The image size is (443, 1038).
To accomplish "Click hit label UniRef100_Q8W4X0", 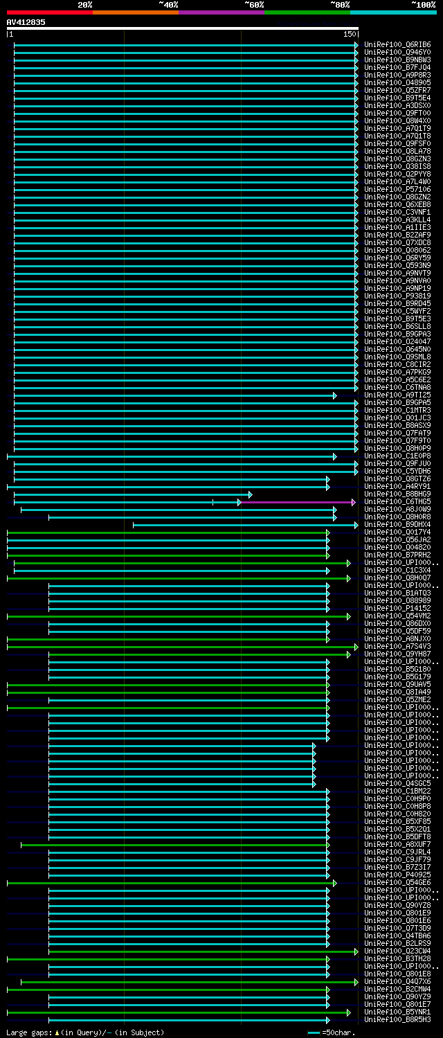I will pos(397,120).
